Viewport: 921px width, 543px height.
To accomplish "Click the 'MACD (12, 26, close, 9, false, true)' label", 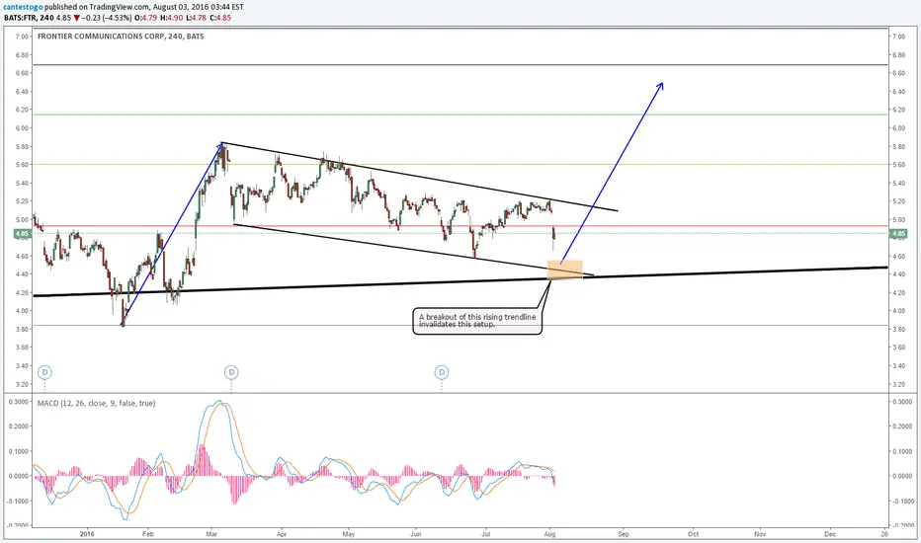I will click(x=96, y=403).
